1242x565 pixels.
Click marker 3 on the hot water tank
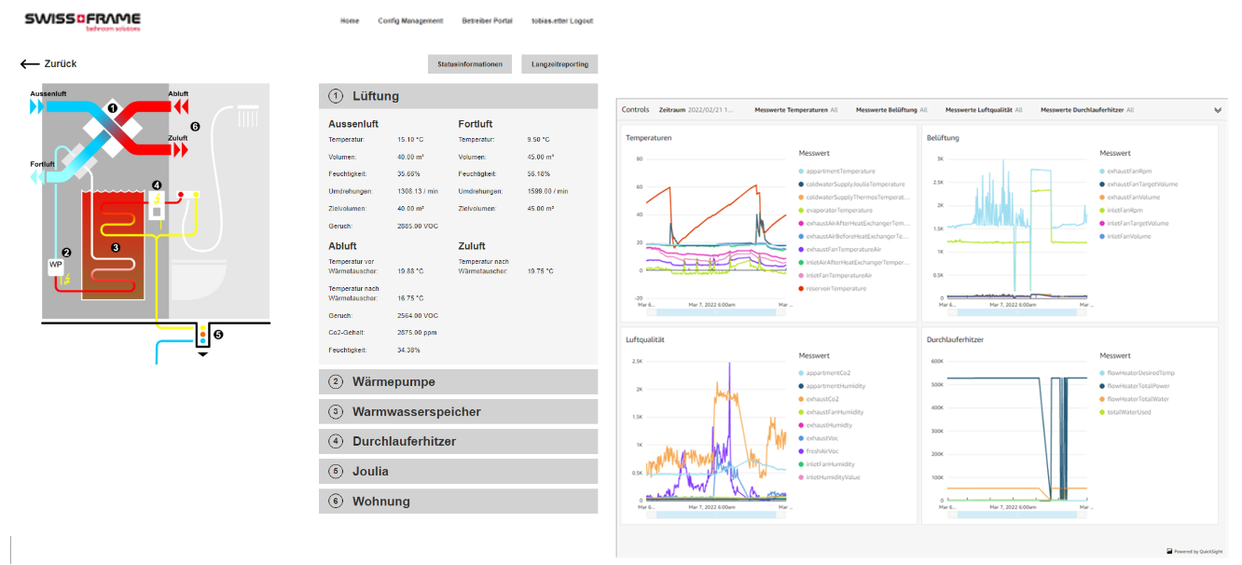116,247
